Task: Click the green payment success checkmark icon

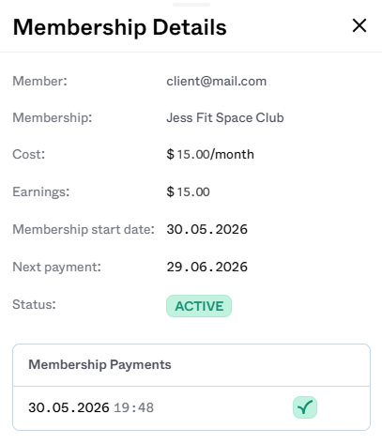Action: [305, 407]
